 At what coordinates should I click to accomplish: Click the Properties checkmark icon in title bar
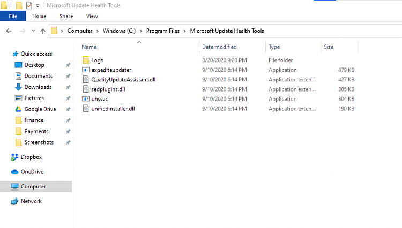(29, 5)
